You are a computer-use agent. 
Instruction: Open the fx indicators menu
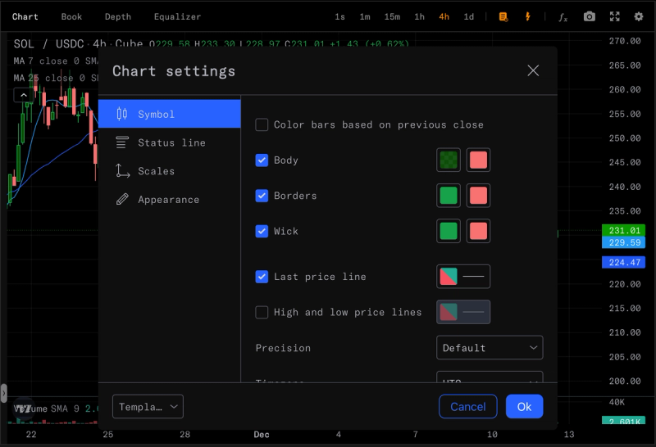tap(563, 16)
